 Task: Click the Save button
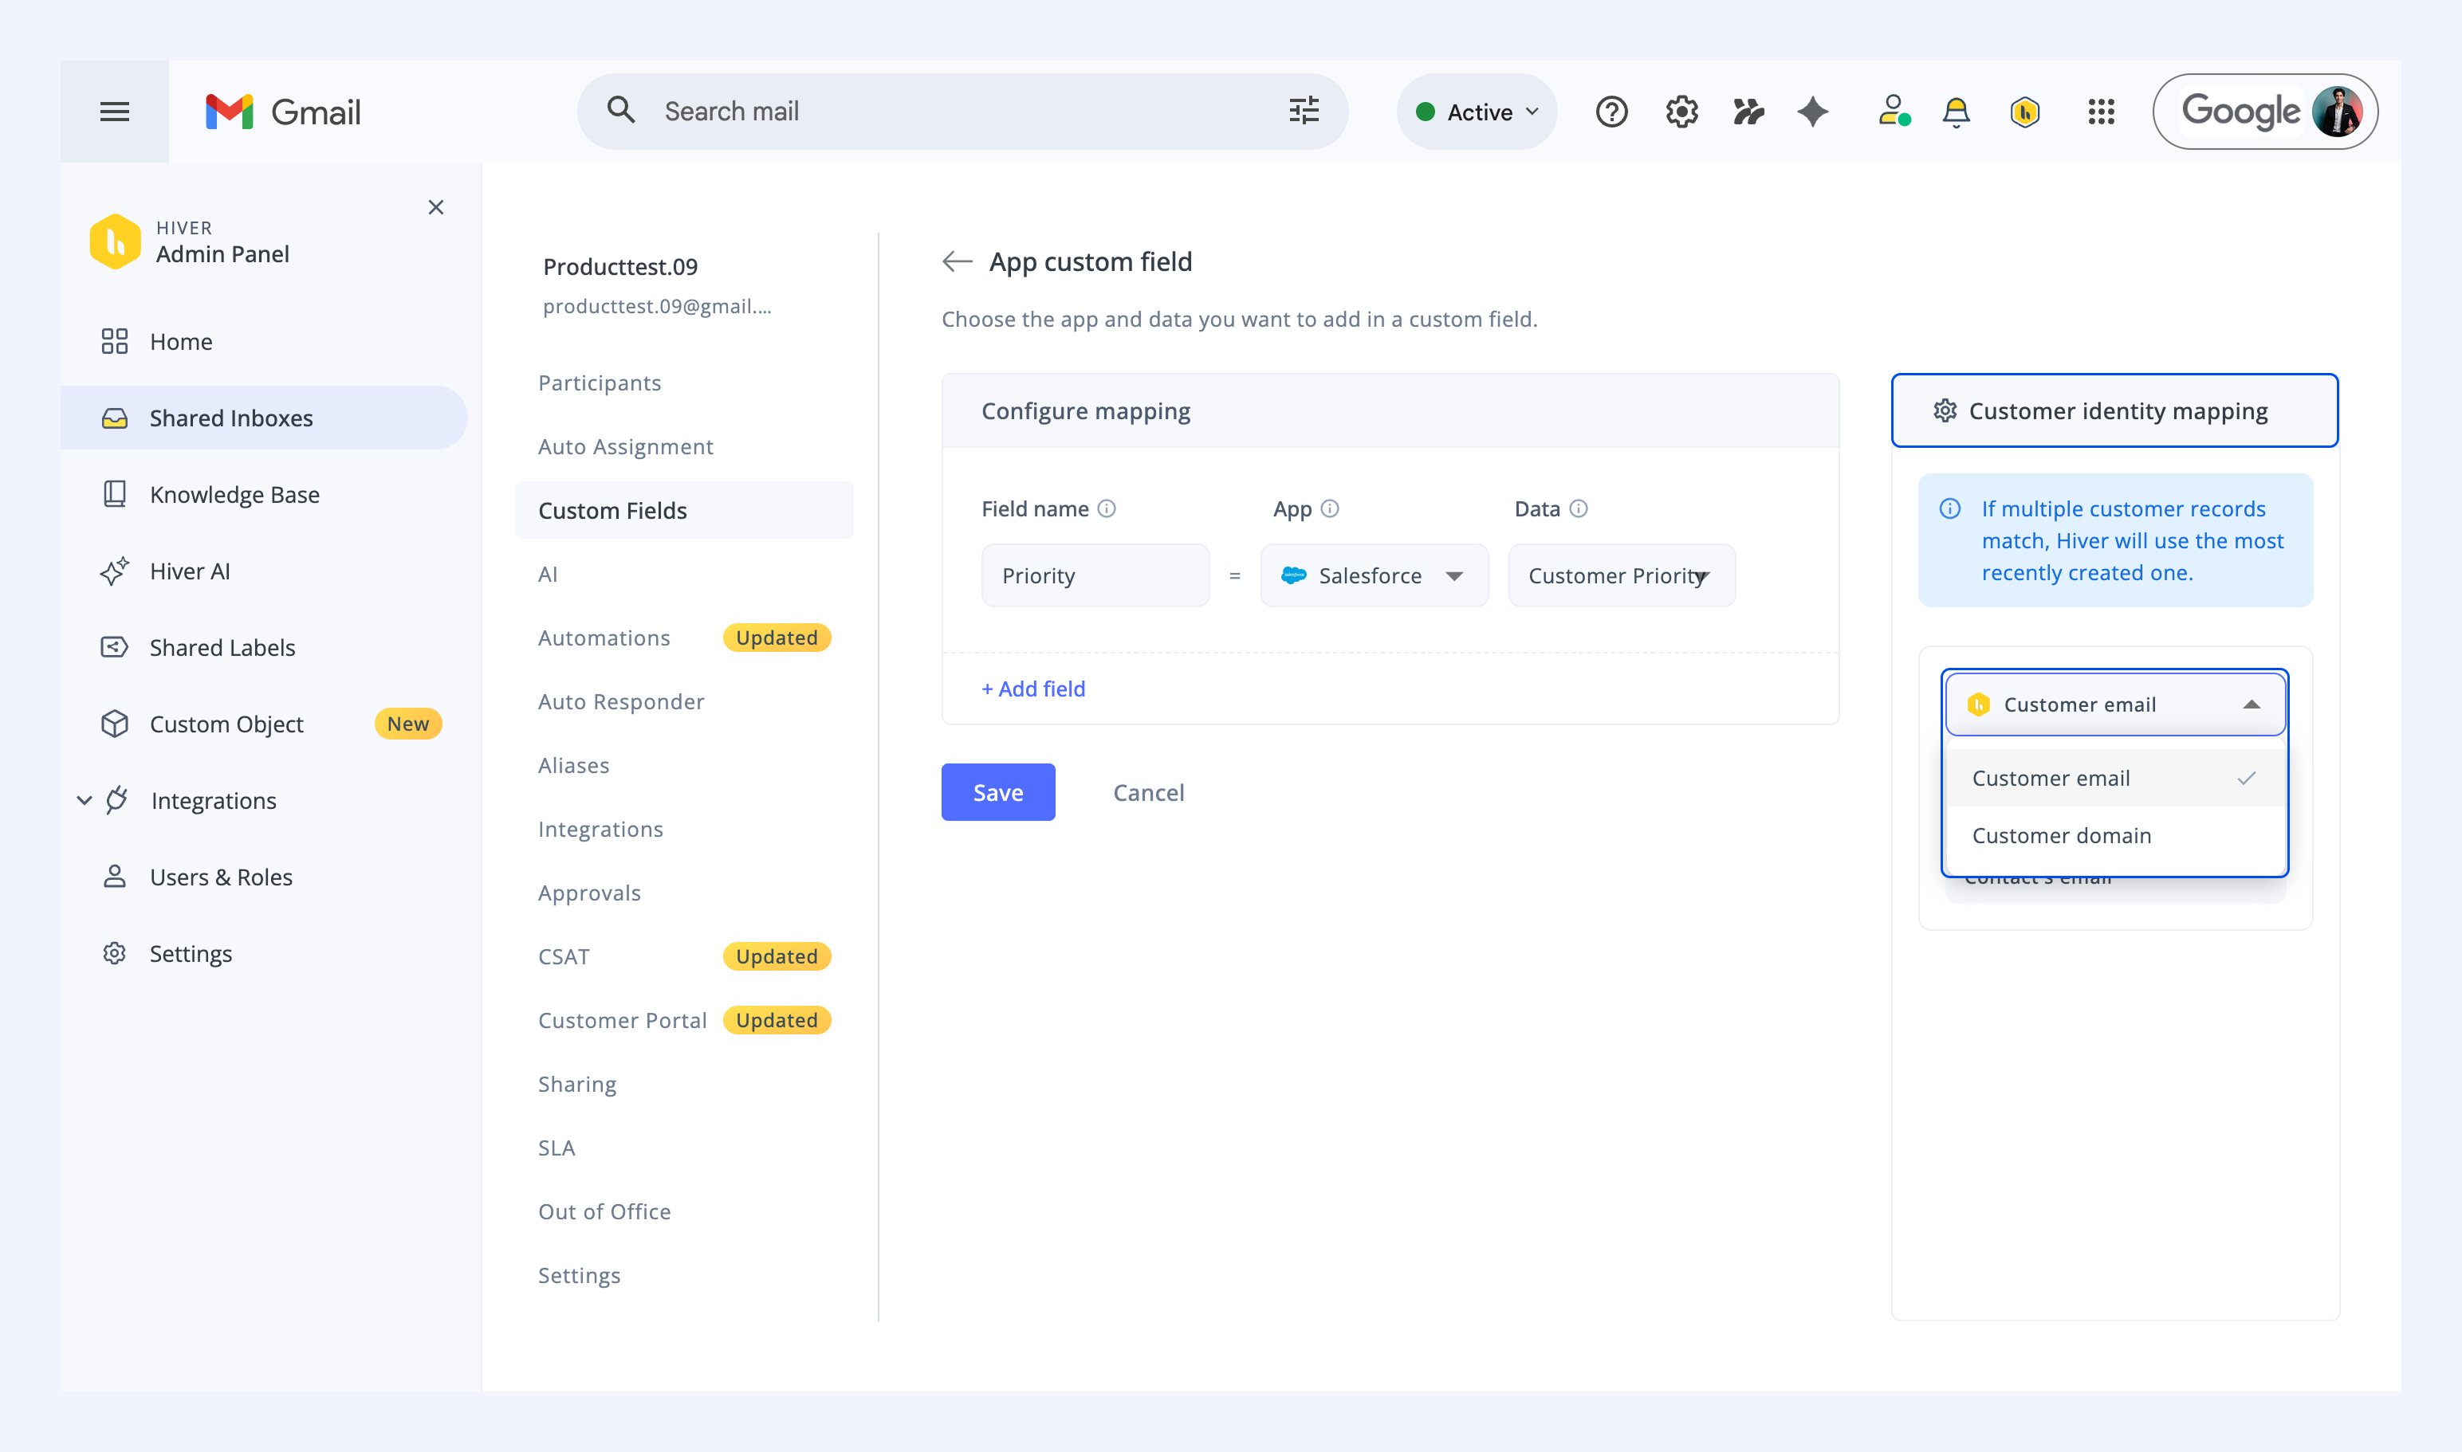coord(998,792)
